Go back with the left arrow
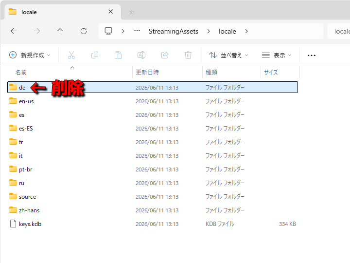Screen dimensions: 350x263 (14, 31)
